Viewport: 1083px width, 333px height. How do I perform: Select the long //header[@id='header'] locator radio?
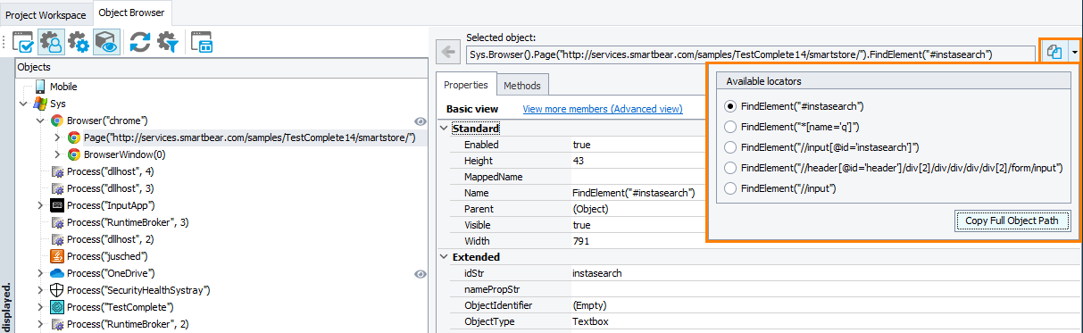pyautogui.click(x=730, y=168)
